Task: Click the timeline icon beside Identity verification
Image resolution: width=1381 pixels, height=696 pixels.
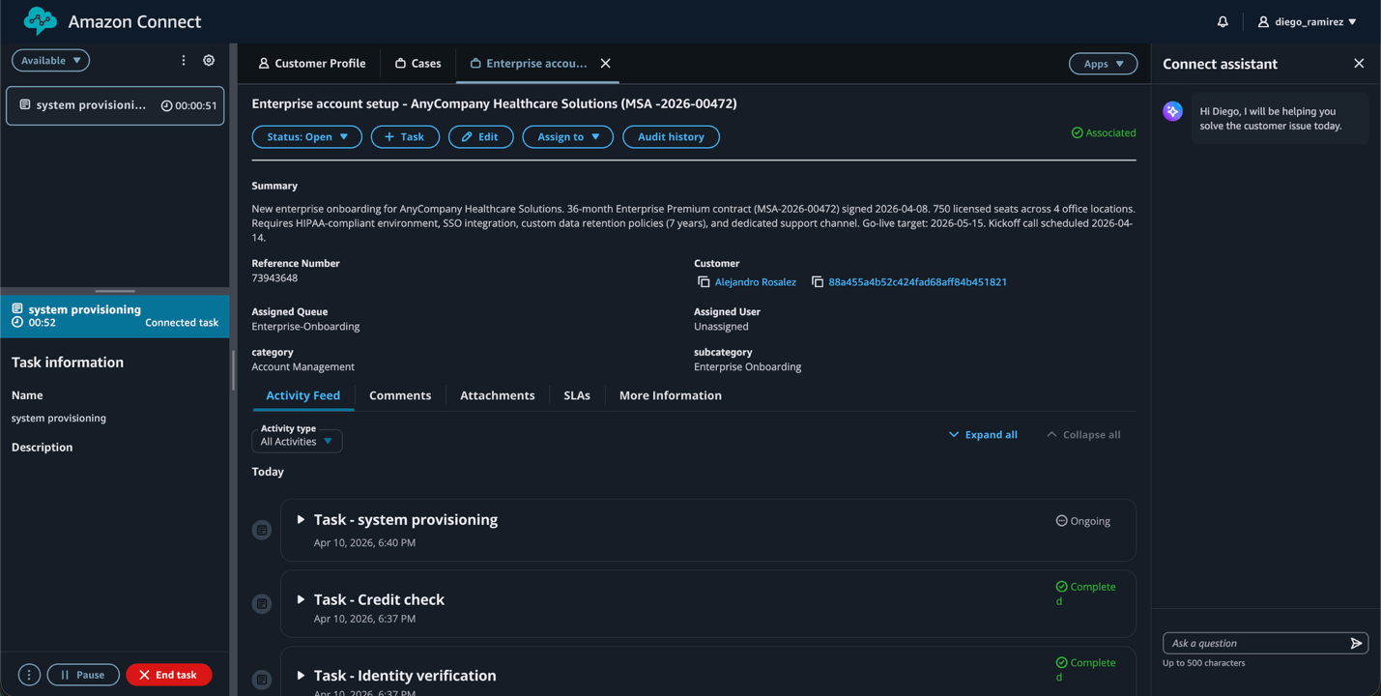Action: (x=262, y=680)
